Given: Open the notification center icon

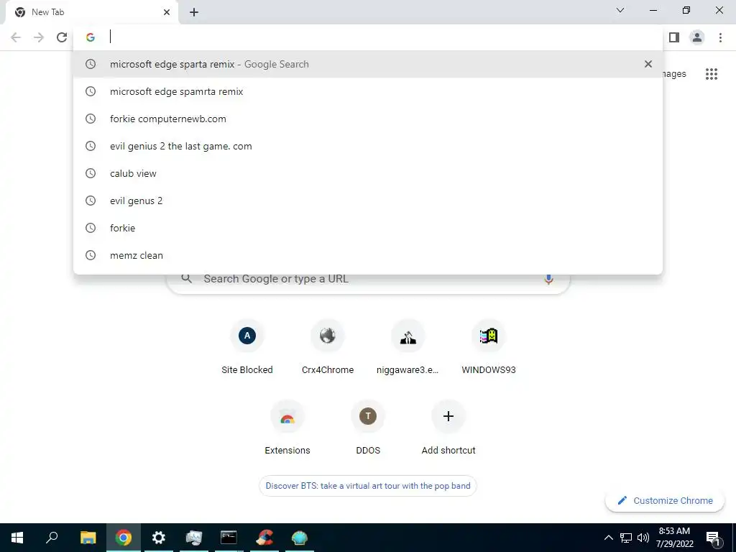Looking at the screenshot, I should click(713, 538).
